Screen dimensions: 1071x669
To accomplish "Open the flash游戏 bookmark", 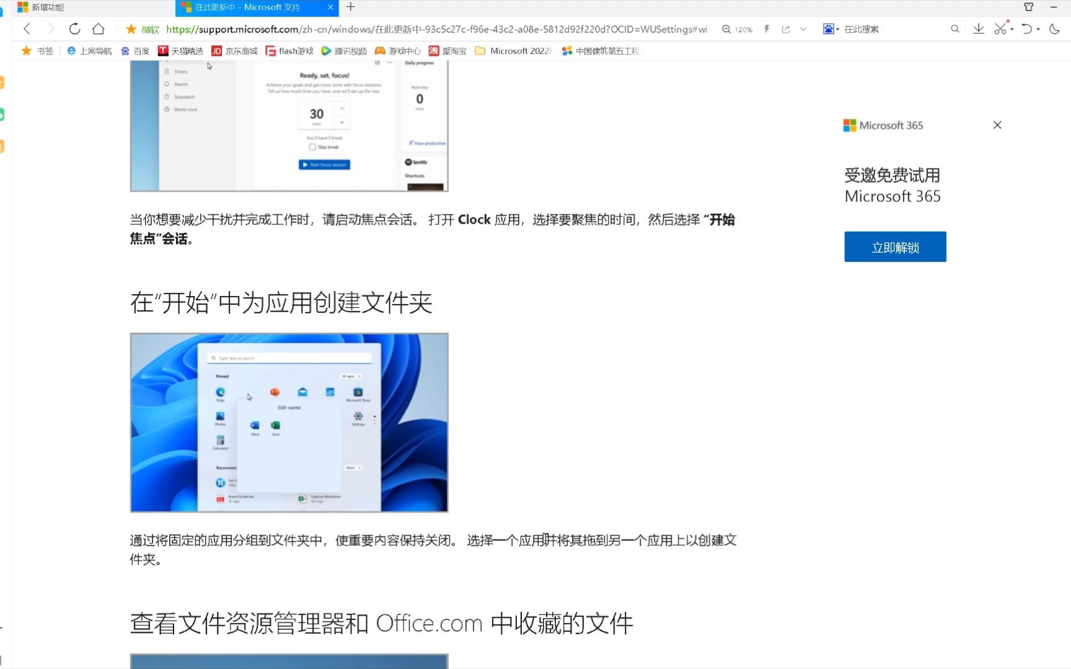I will click(289, 51).
